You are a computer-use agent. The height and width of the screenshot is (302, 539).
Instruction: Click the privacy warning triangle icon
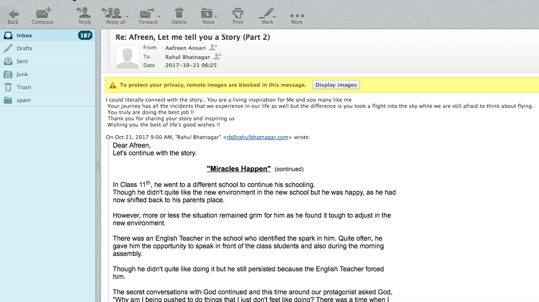click(113, 85)
